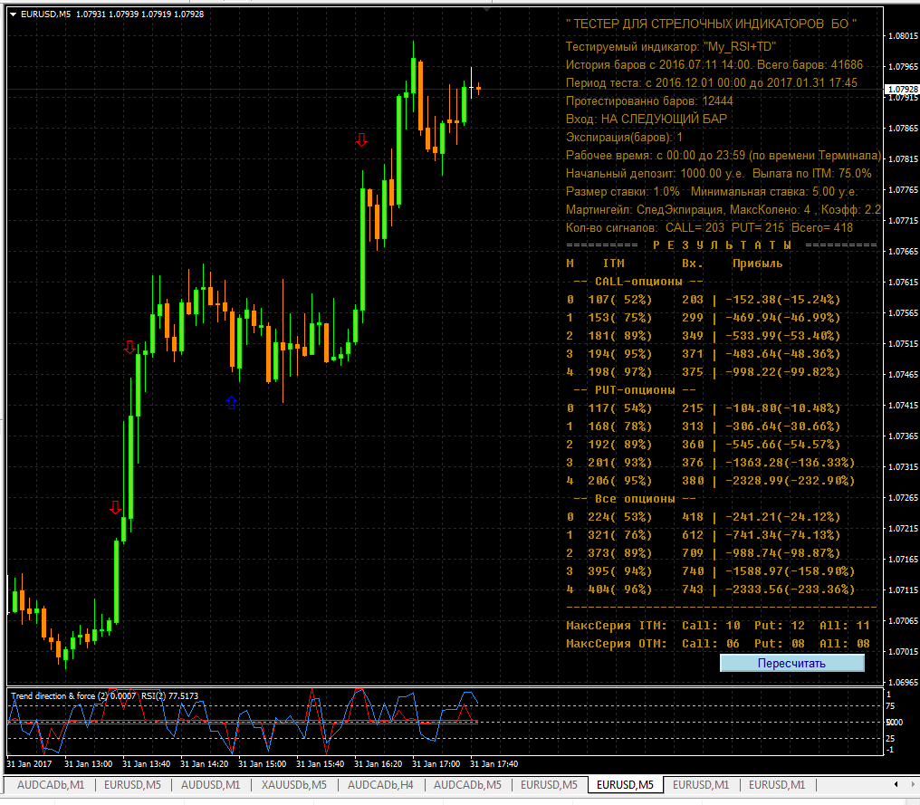Open the AUDUSD,M1 chart tab
The image size is (920, 805).
tap(210, 784)
